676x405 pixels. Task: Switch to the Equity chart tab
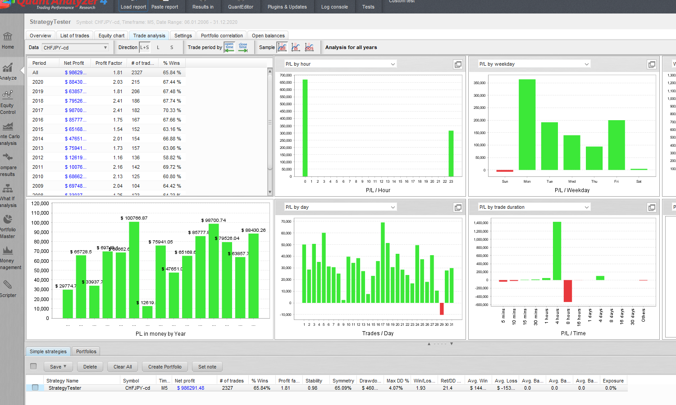click(x=111, y=36)
